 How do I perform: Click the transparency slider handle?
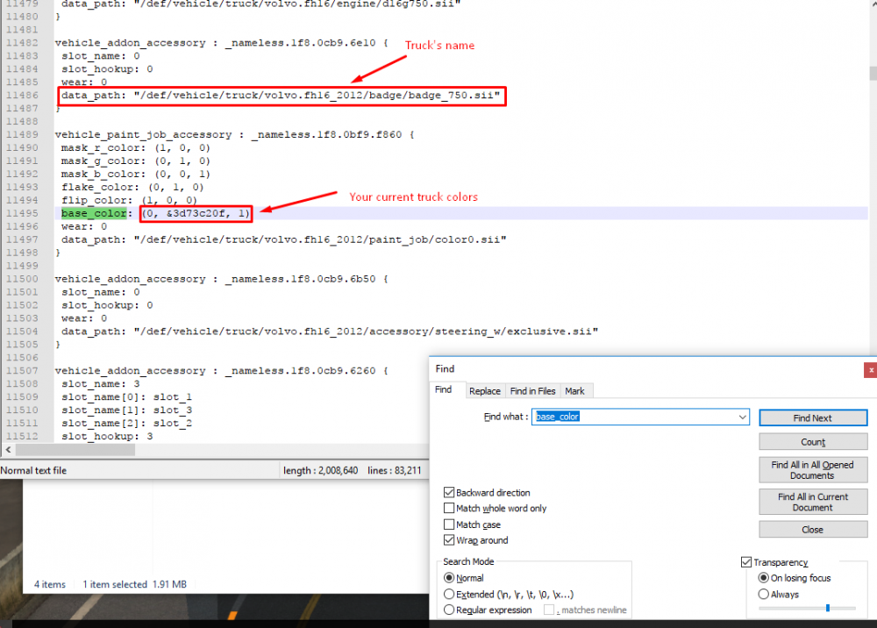[x=827, y=608]
